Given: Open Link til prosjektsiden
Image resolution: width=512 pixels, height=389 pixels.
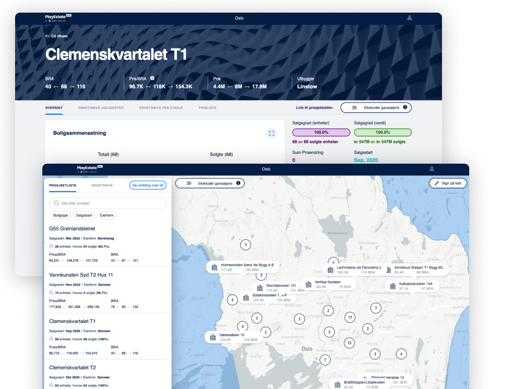Looking at the screenshot, I should 314,108.
